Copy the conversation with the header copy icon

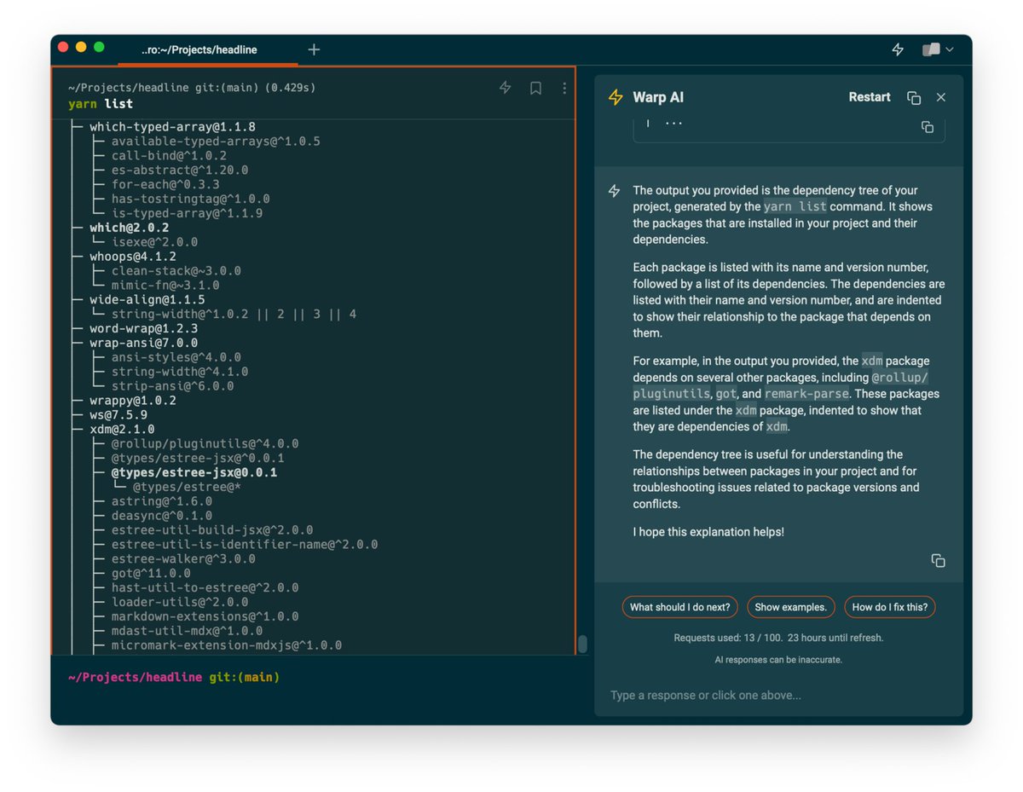point(914,98)
